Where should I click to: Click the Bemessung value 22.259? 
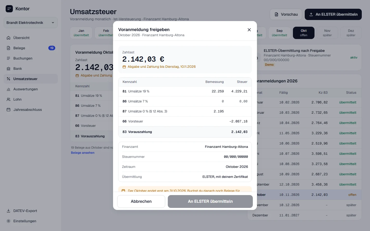click(x=218, y=91)
